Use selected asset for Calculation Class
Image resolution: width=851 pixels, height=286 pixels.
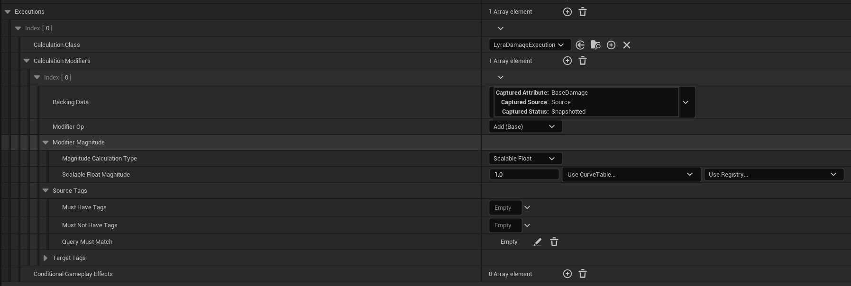580,45
